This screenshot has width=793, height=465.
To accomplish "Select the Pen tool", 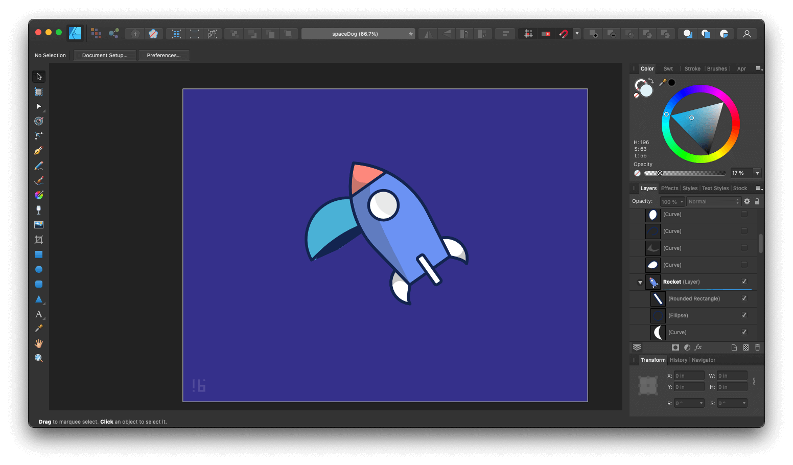I will click(x=38, y=150).
